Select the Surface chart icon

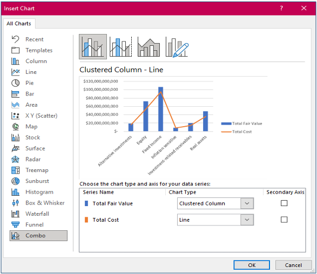coord(15,148)
